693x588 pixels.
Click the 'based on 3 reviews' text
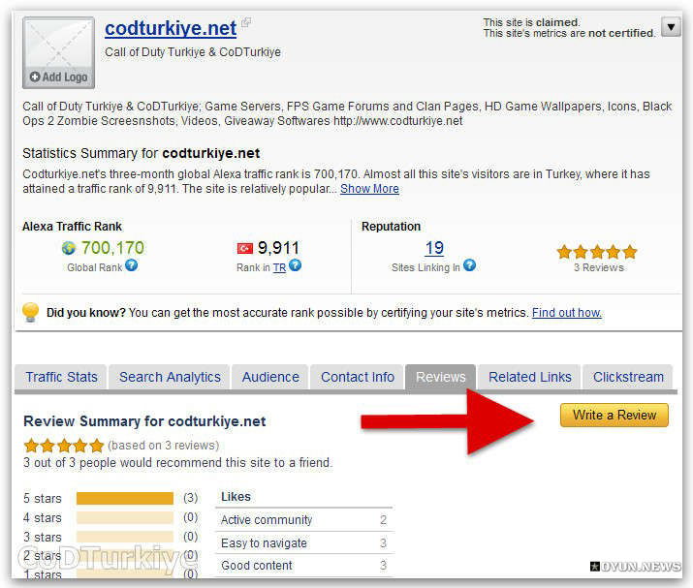(164, 446)
